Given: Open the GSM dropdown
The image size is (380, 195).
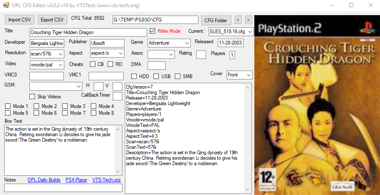Looking at the screenshot, I should pos(56,86).
